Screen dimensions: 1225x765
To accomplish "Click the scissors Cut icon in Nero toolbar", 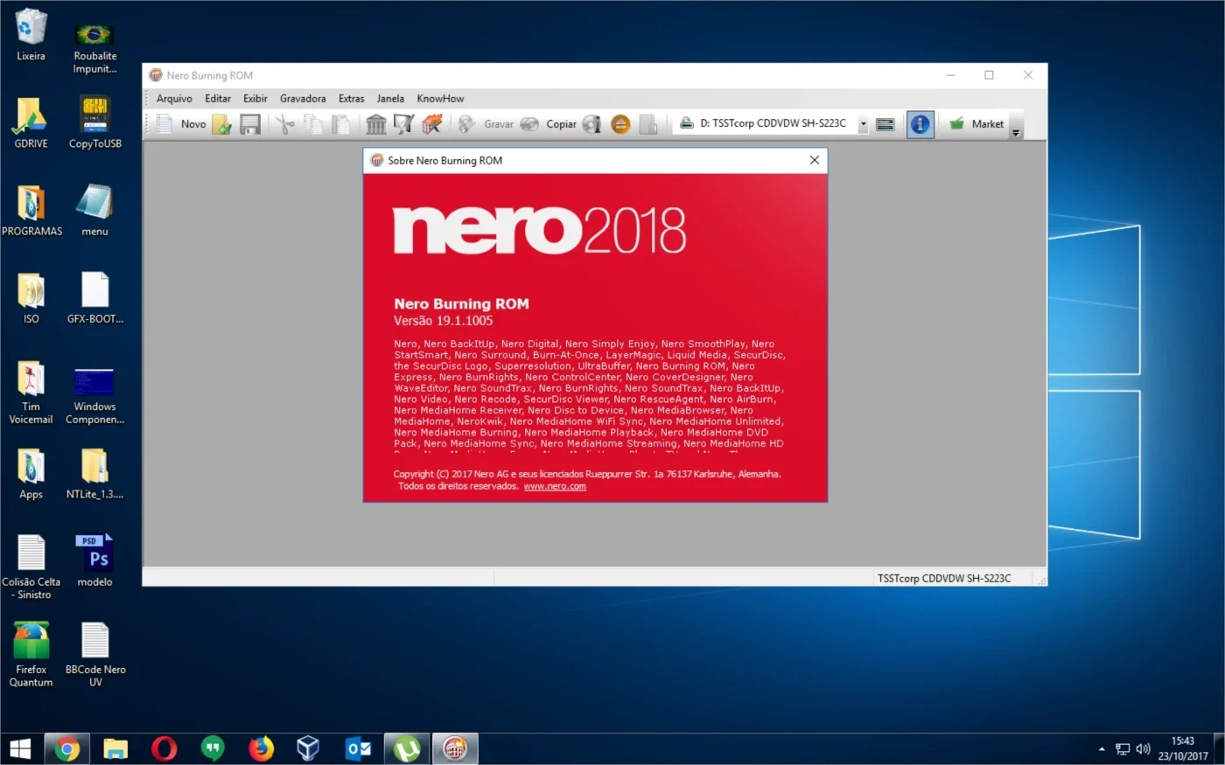I will [285, 124].
